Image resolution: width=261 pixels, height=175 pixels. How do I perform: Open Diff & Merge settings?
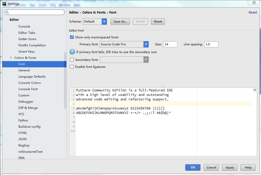click(28, 108)
